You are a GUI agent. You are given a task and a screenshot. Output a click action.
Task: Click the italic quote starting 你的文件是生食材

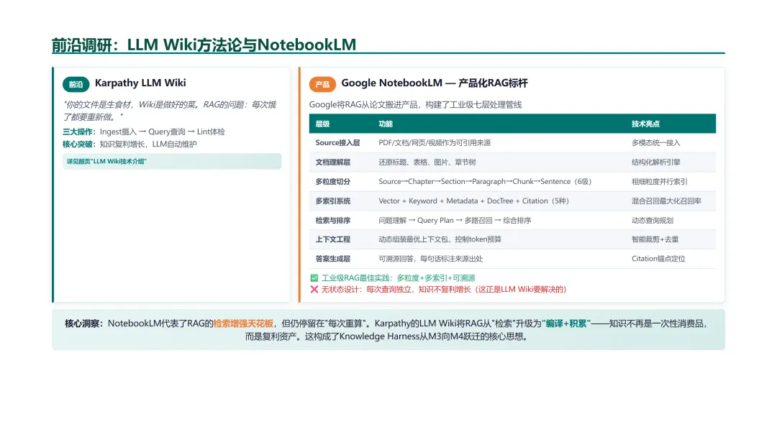(x=170, y=111)
